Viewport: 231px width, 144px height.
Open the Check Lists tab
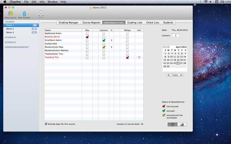(153, 22)
